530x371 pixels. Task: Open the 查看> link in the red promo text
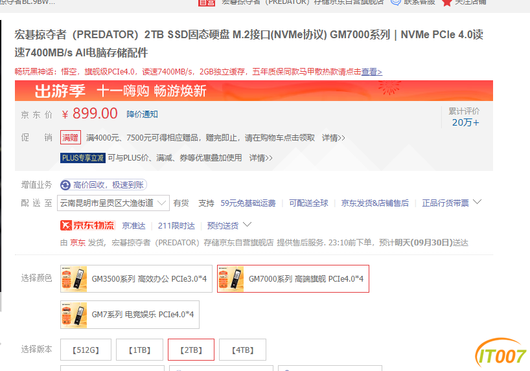tap(371, 72)
